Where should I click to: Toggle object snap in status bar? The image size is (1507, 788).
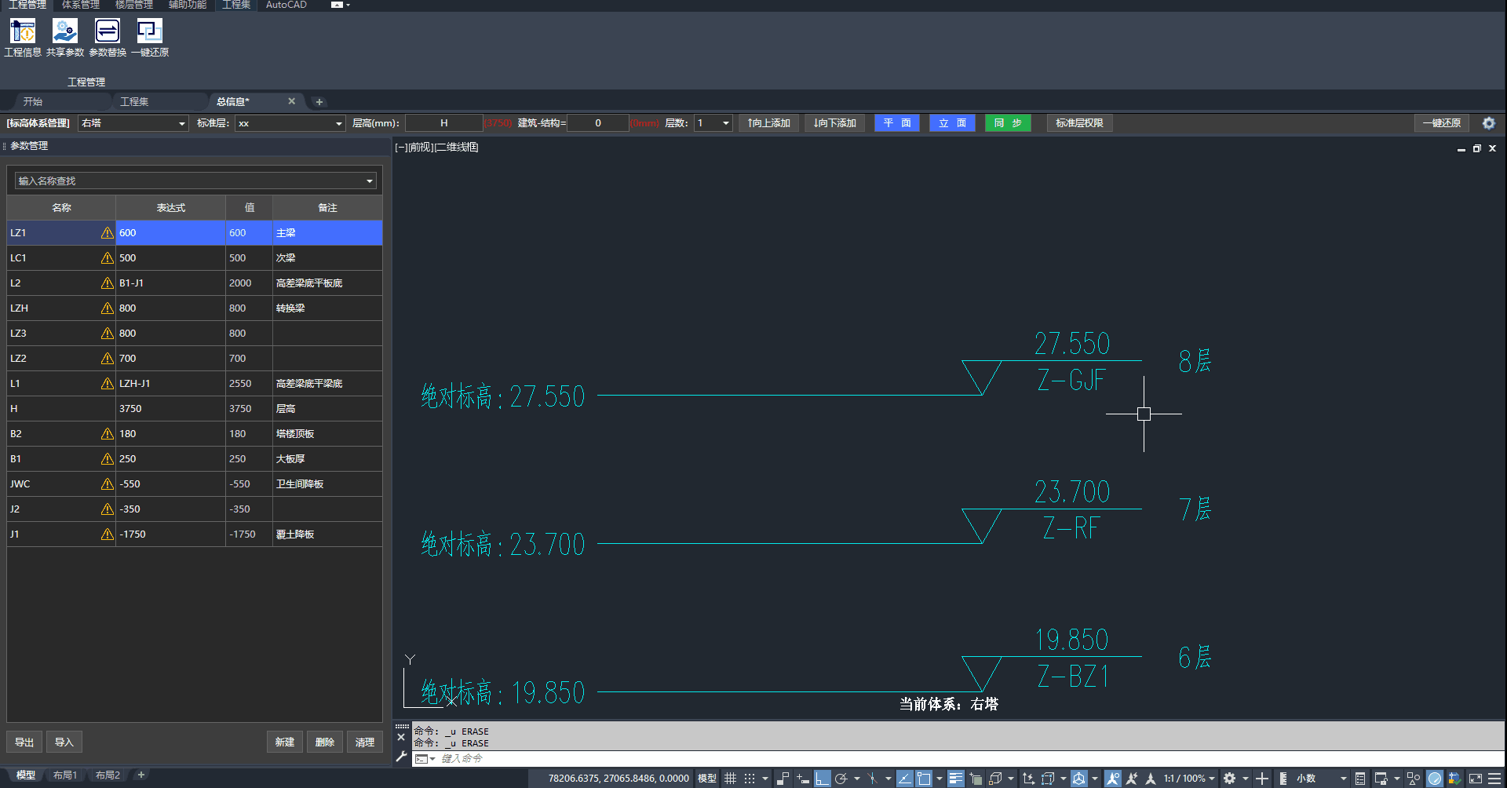point(924,779)
